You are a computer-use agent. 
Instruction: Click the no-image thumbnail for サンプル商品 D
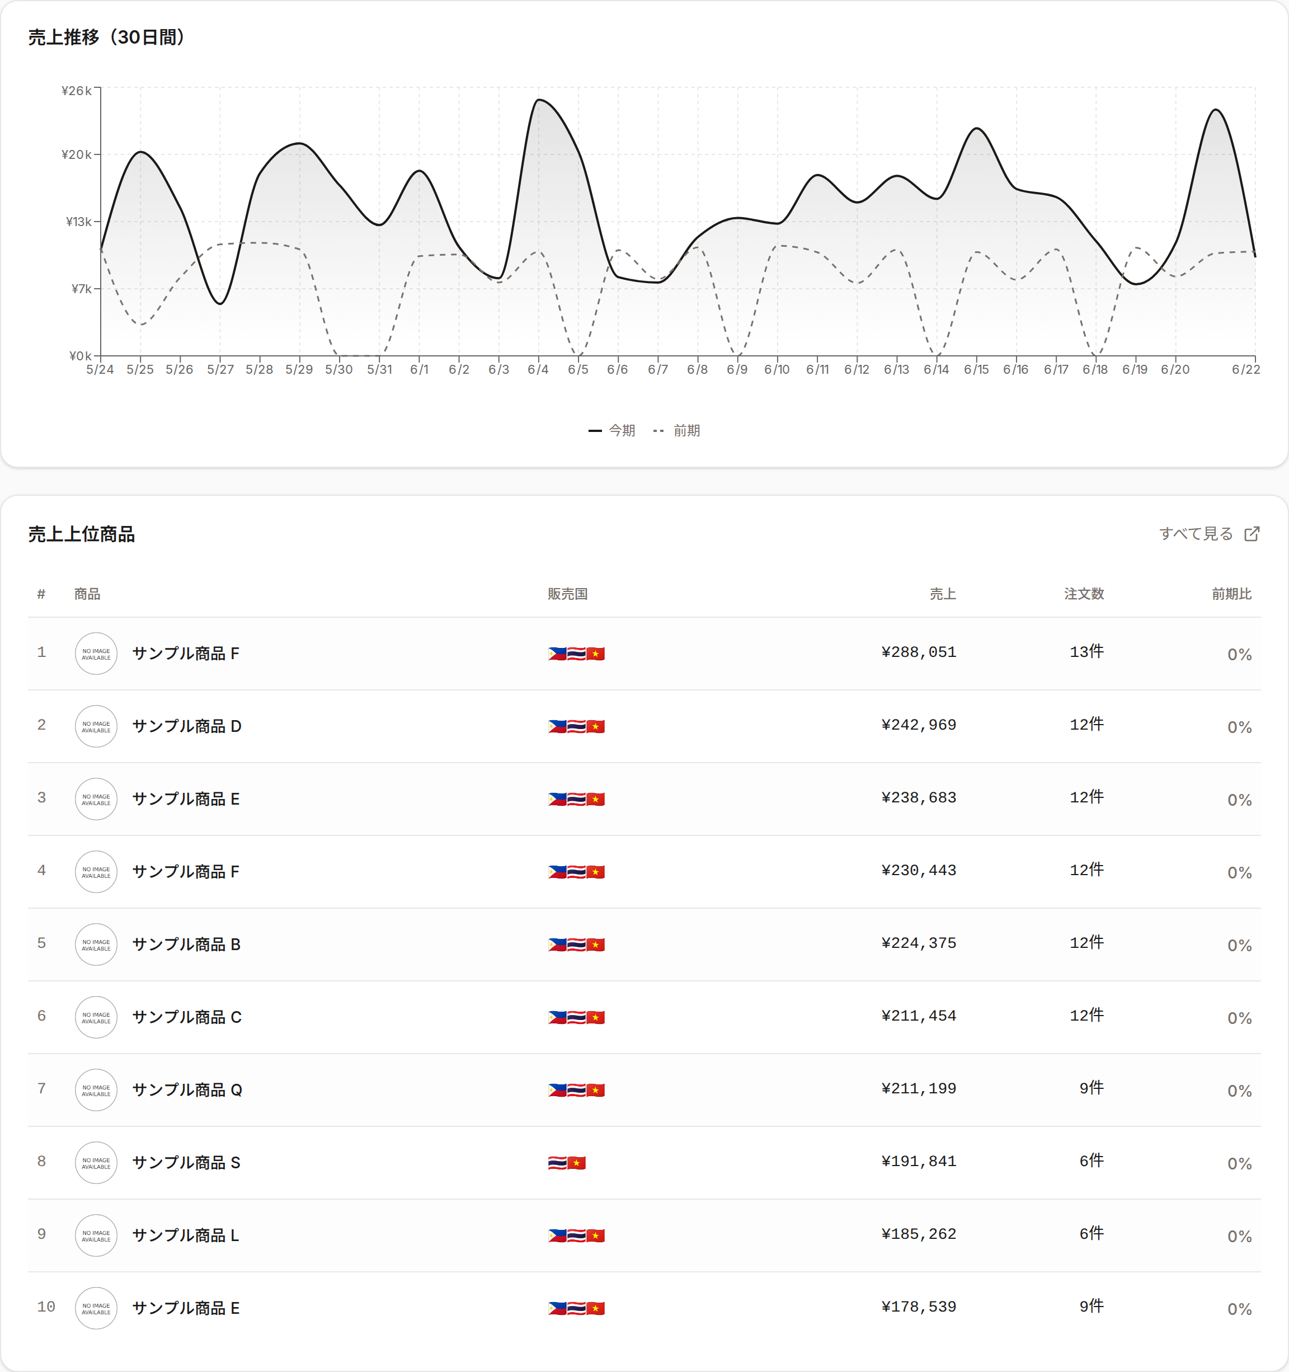96,726
